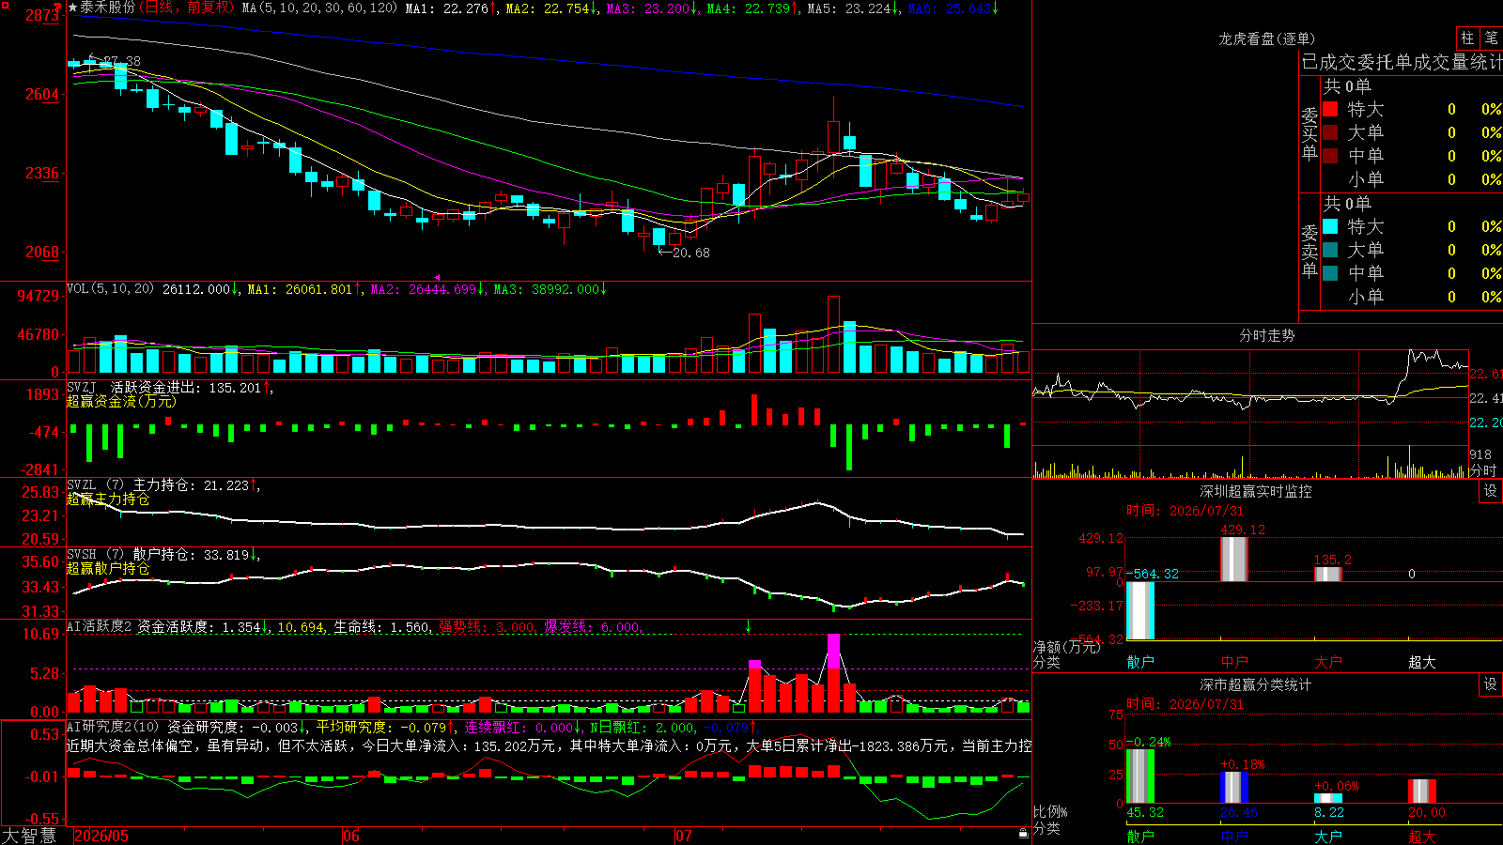Open 设 settings for 深市超赢分类统计
This screenshot has width=1503, height=845.
pyautogui.click(x=1491, y=684)
